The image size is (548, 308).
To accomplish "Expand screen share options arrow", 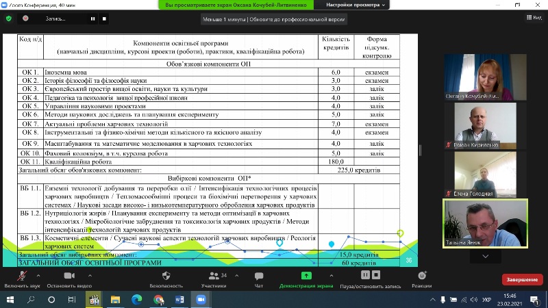I will coord(332,276).
